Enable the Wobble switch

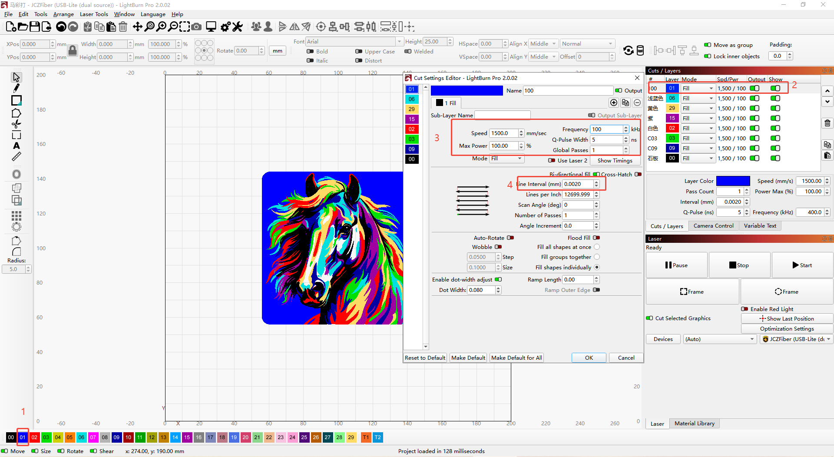point(498,247)
